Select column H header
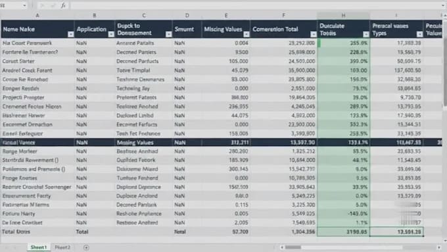447x252 pixels. 344,15
